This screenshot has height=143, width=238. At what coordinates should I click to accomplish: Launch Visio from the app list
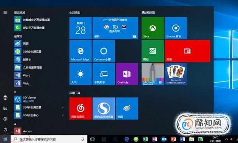coord(22,84)
